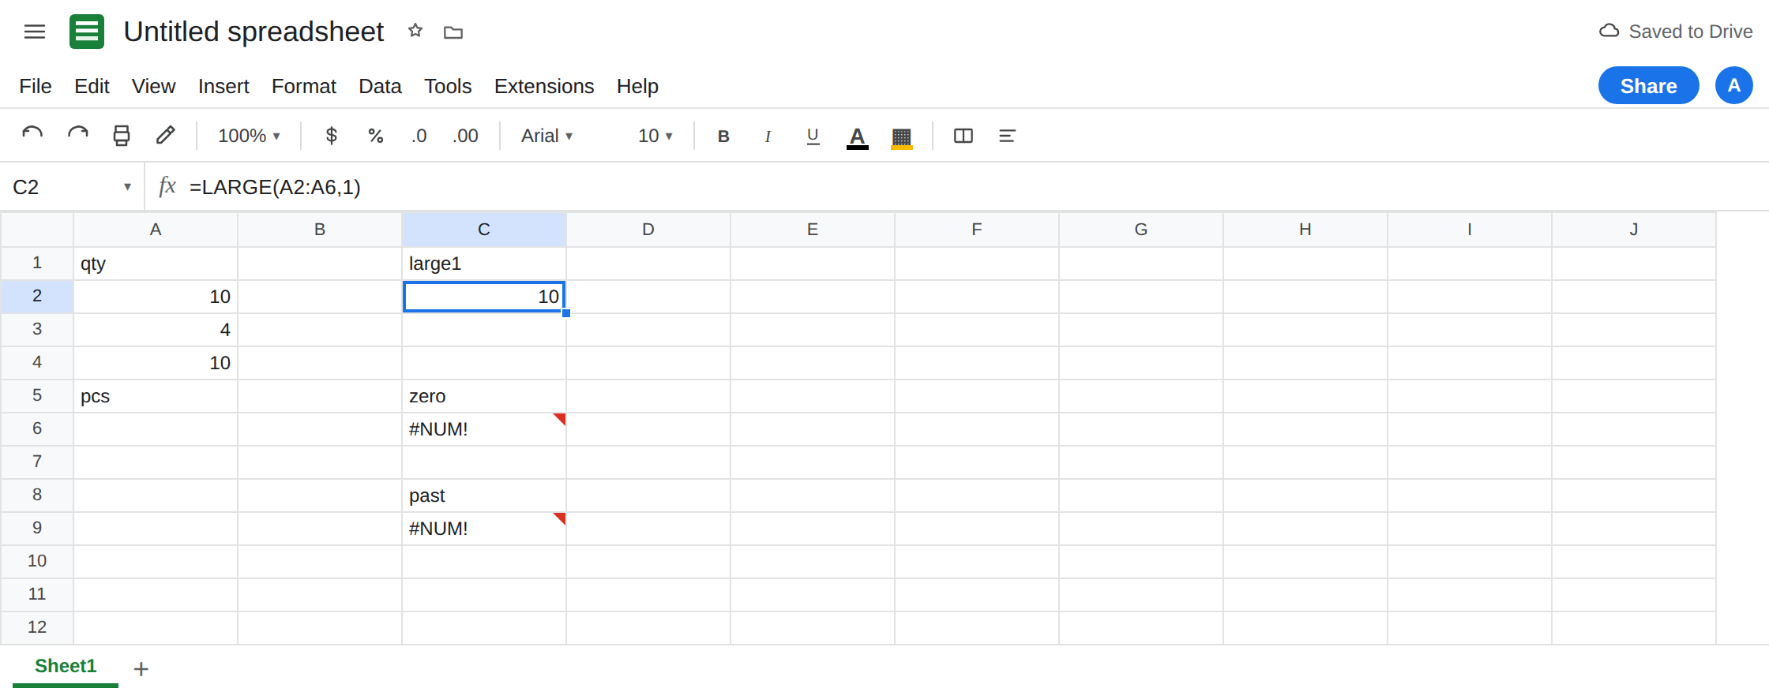The height and width of the screenshot is (688, 1769).
Task: Expand the name box dropdown arrow
Action: (x=127, y=187)
